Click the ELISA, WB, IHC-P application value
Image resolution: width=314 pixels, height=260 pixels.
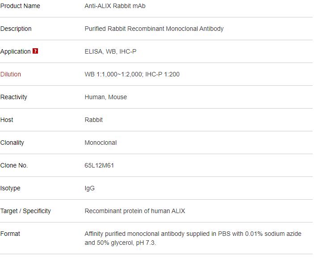(110, 51)
